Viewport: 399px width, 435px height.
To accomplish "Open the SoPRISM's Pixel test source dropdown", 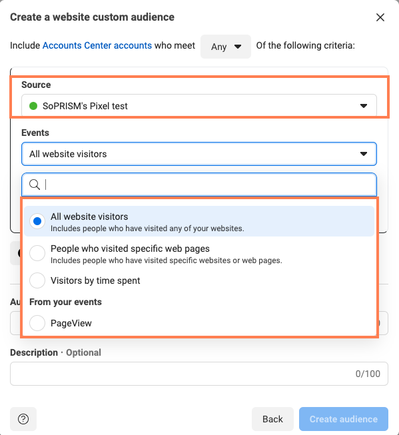I will coord(199,106).
